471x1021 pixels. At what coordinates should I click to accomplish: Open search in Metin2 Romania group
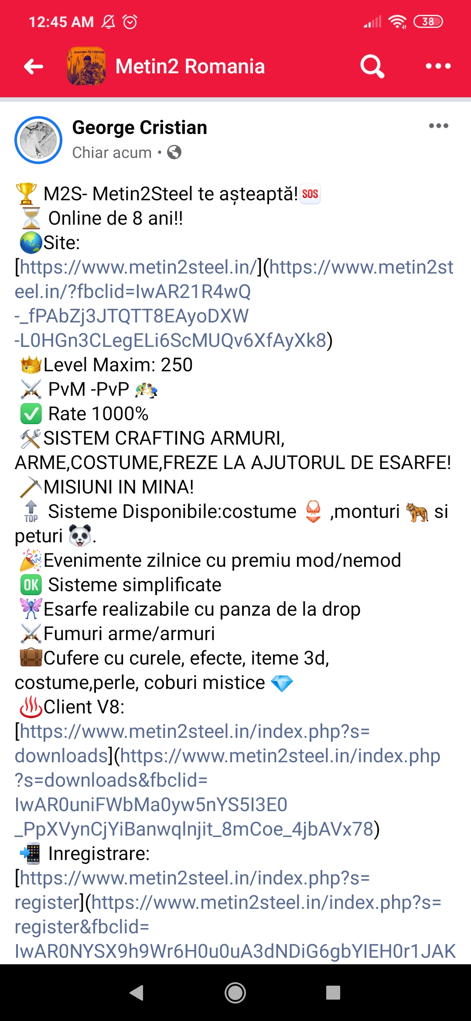[372, 66]
